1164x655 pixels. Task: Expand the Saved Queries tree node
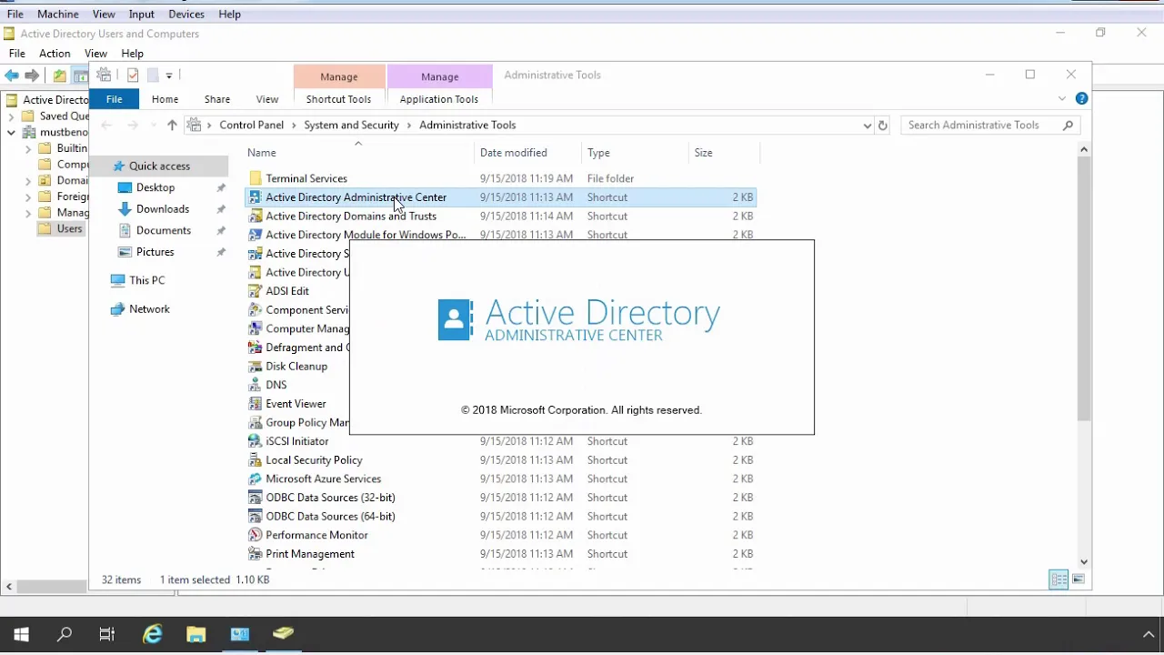click(x=11, y=116)
